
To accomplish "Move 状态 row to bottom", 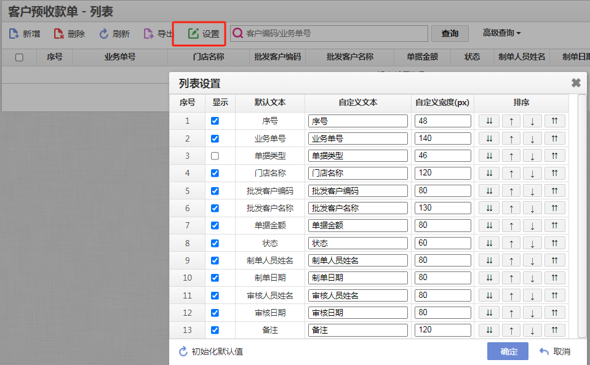I will coord(488,243).
